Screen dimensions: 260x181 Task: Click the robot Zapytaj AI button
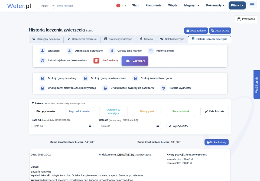click(135, 61)
